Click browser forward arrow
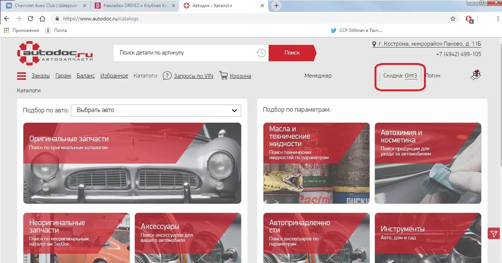 pyautogui.click(x=19, y=19)
